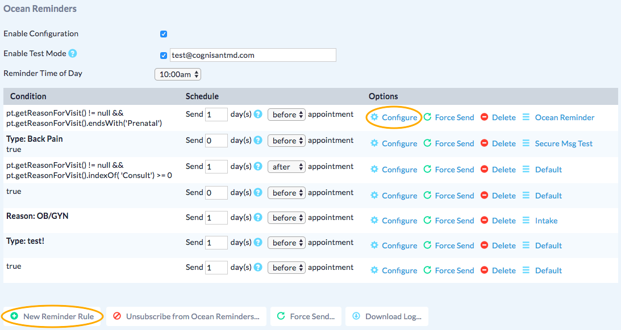The width and height of the screenshot is (621, 330).
Task: Open the before/after dropdown in the Prenatal row
Action: pyautogui.click(x=286, y=115)
